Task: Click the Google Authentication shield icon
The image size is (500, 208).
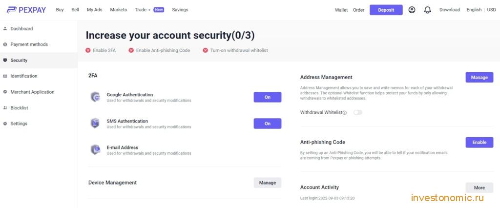Action: (x=95, y=97)
